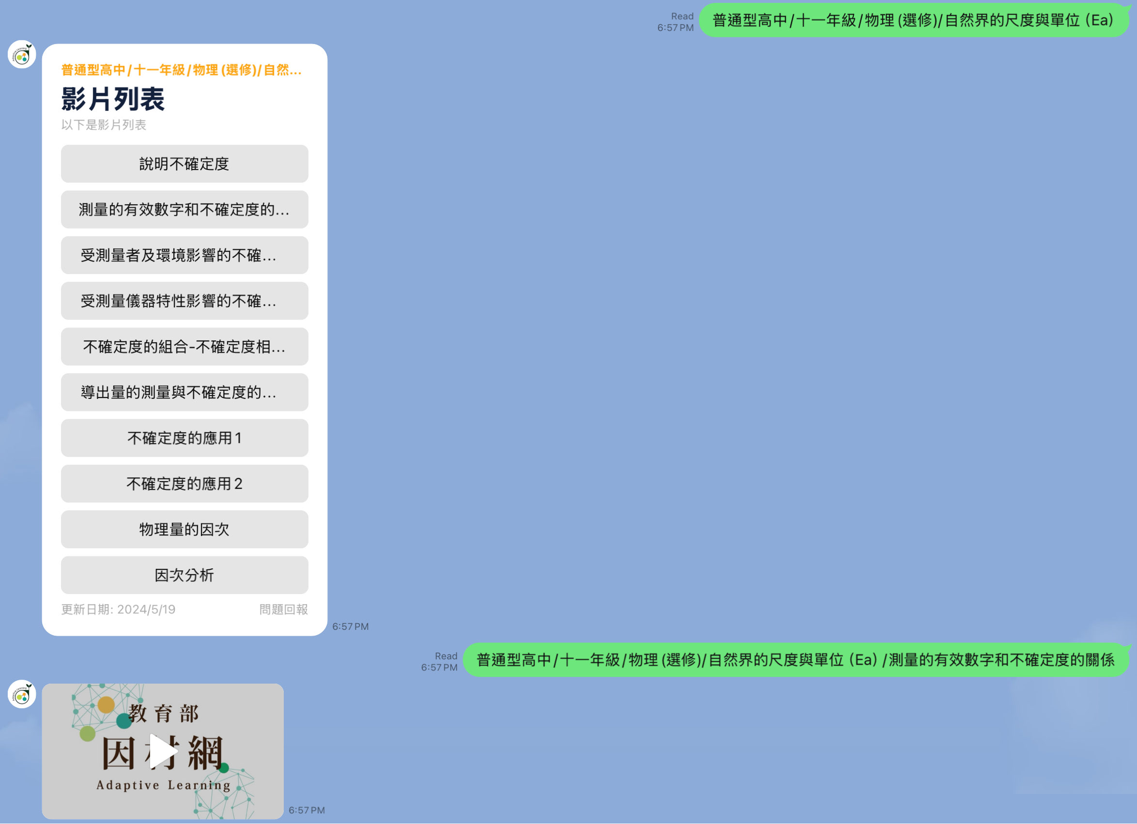Click the 問題回報 link

click(283, 610)
